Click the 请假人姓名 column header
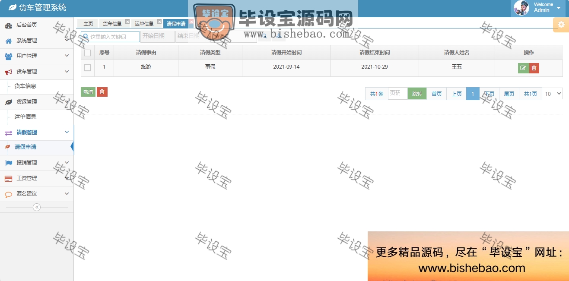569x281 pixels. pos(457,53)
